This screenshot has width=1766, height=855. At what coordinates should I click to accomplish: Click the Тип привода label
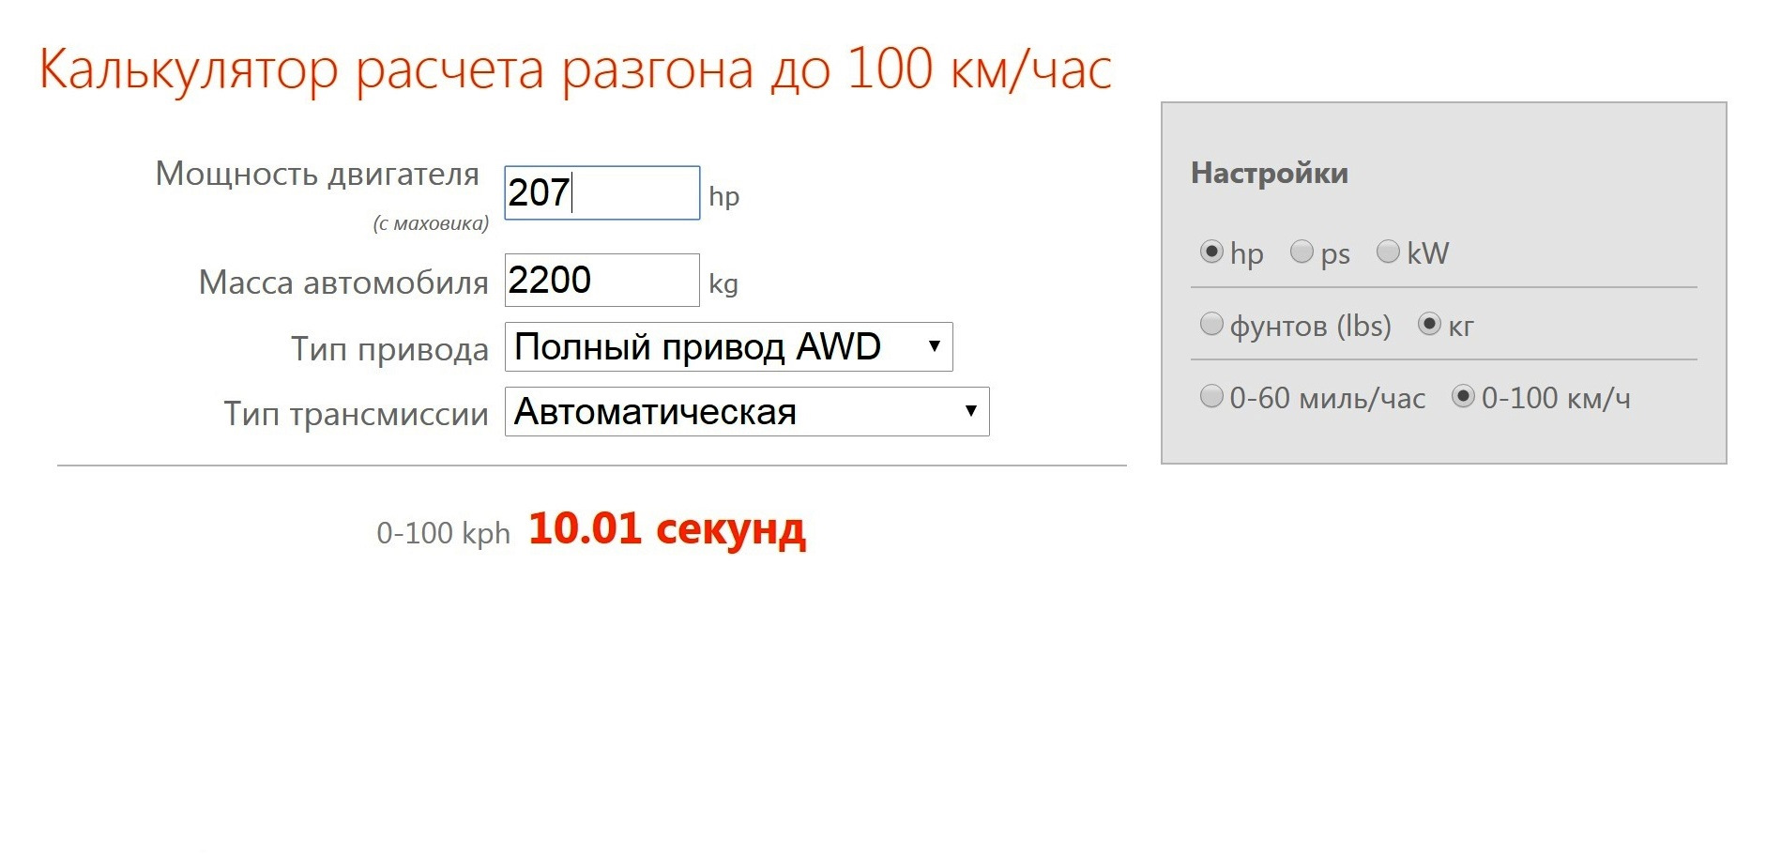(x=389, y=350)
